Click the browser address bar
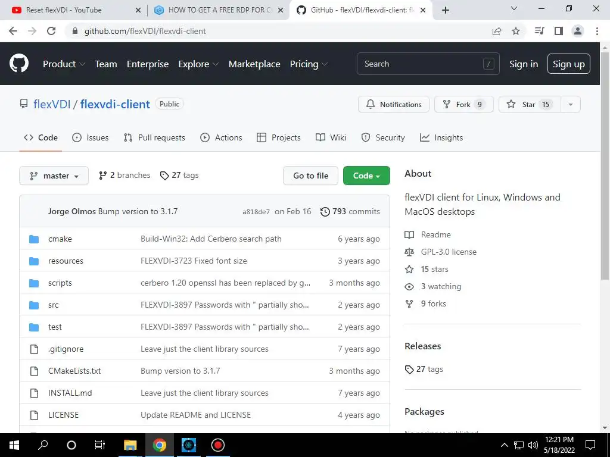The height and width of the screenshot is (457, 610). click(280, 31)
